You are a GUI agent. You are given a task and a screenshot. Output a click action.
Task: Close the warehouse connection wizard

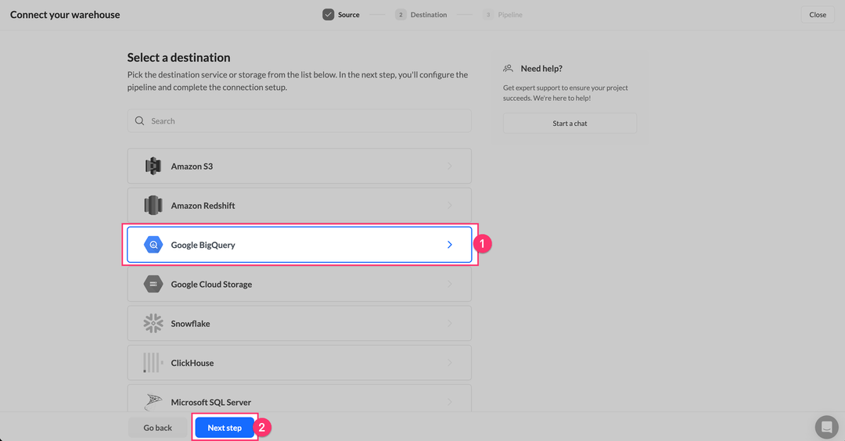click(x=818, y=15)
